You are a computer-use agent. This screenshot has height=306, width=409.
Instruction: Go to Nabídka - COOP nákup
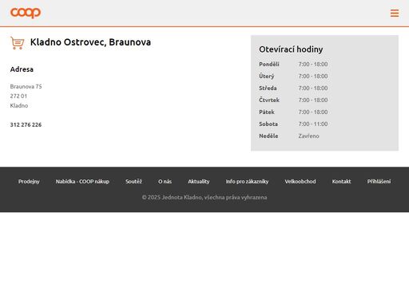pos(82,182)
